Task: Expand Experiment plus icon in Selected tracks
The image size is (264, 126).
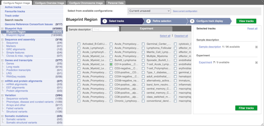Action: tap(256, 63)
